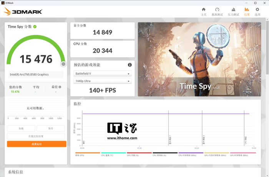Click the 3DMark title bar app icon
The image size is (269, 177).
(3, 3)
